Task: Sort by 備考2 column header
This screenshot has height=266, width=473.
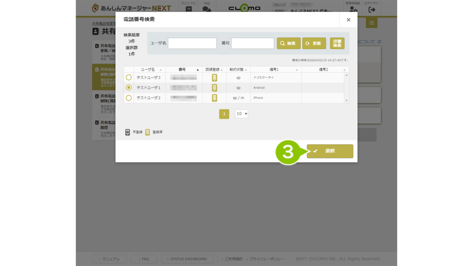Action: pyautogui.click(x=325, y=69)
